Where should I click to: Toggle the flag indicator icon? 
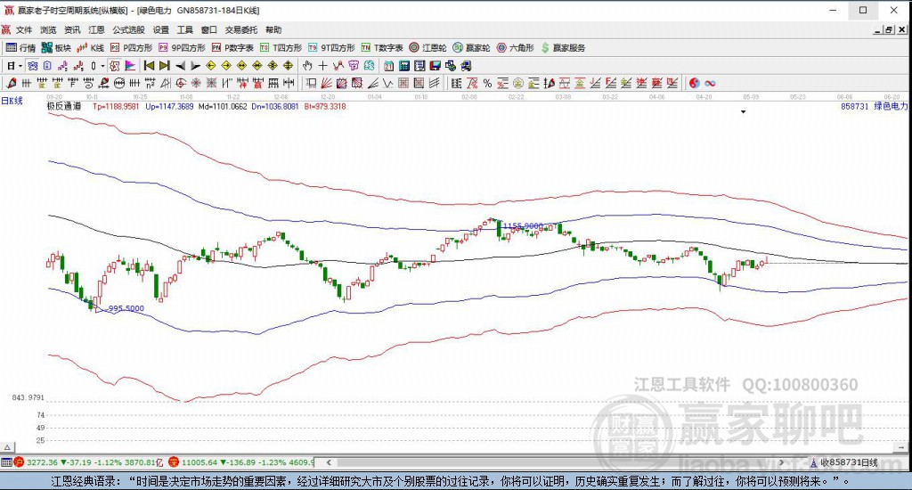130,66
